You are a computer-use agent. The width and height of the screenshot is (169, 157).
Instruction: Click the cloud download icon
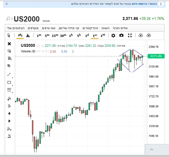tap(140, 35)
